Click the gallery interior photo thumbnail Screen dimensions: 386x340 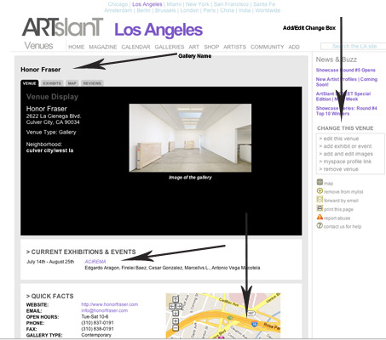point(190,138)
